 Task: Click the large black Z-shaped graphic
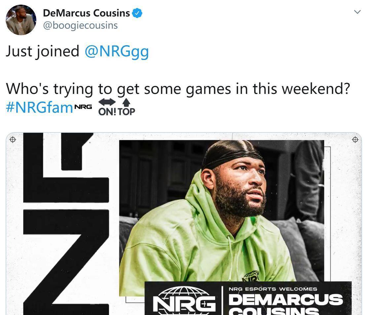click(x=66, y=260)
